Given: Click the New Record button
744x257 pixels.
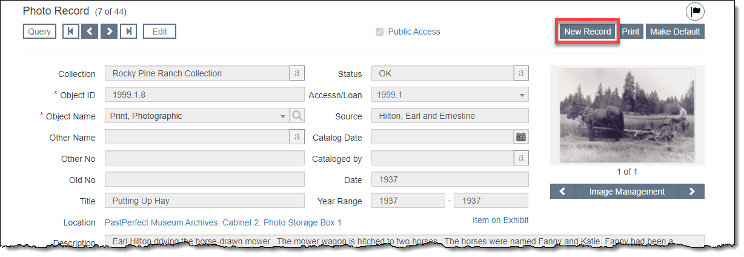Looking at the screenshot, I should 587,32.
